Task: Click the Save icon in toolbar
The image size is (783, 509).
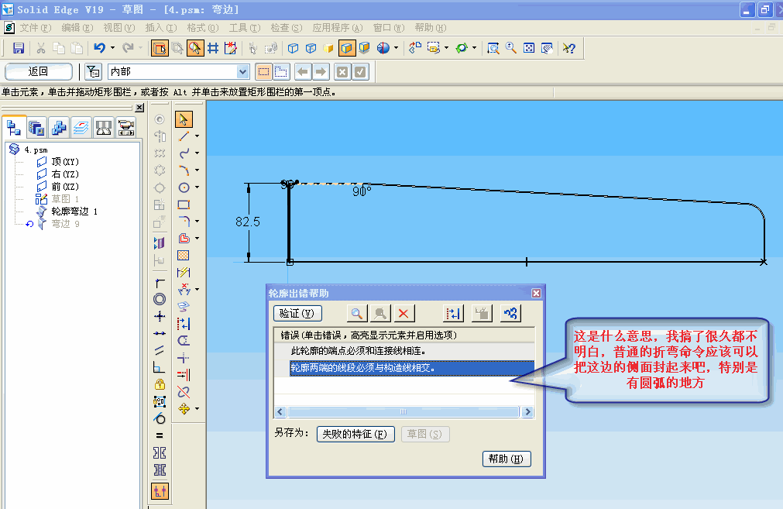Action: pos(19,48)
